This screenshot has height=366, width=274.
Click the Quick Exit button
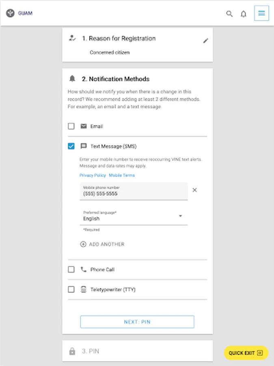click(x=246, y=353)
